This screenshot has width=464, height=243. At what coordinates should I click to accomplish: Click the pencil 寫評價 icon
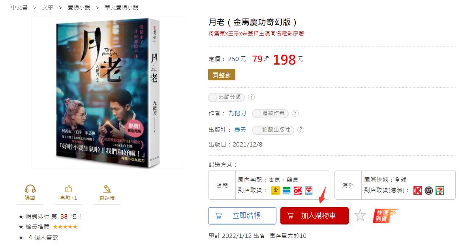click(107, 189)
